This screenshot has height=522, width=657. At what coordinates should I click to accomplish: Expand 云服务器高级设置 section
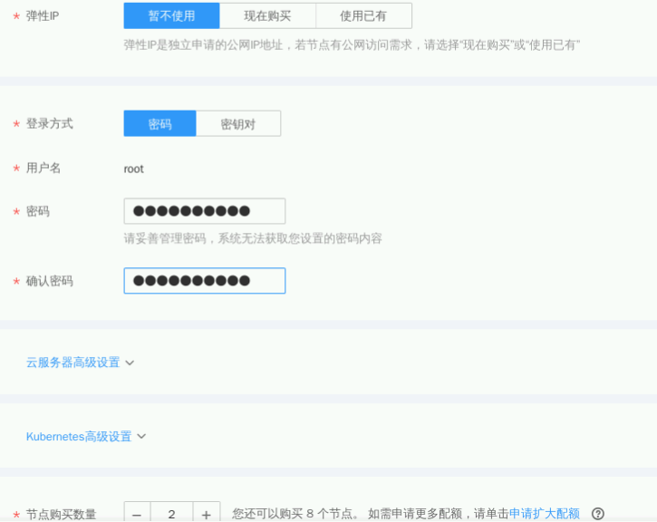[73, 362]
